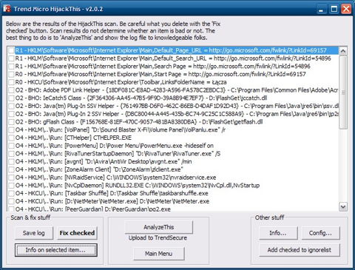This screenshot has width=355, height=270.
Task: Return to the Main Menu
Action: tap(159, 254)
